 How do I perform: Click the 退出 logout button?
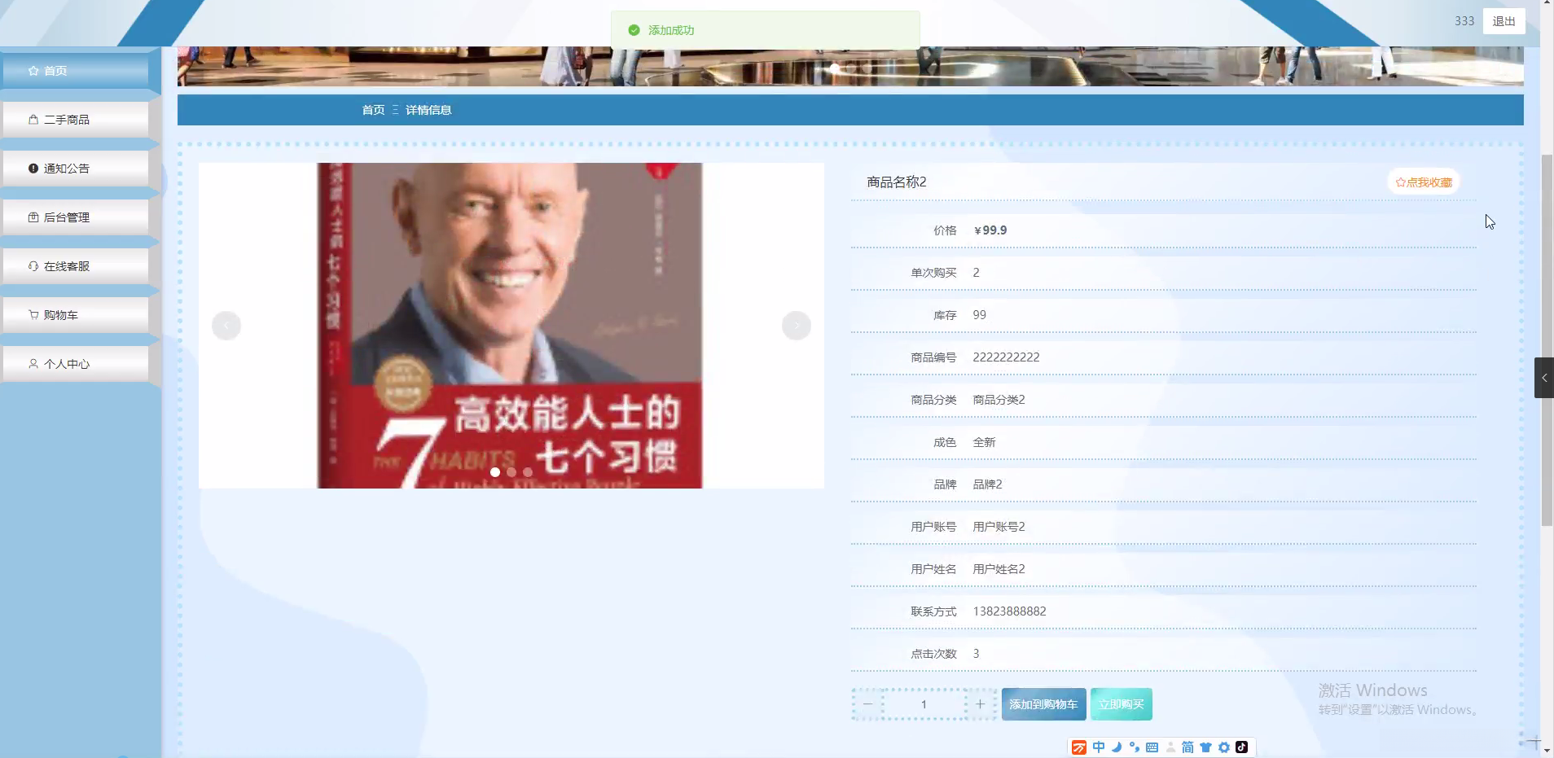pyautogui.click(x=1504, y=21)
